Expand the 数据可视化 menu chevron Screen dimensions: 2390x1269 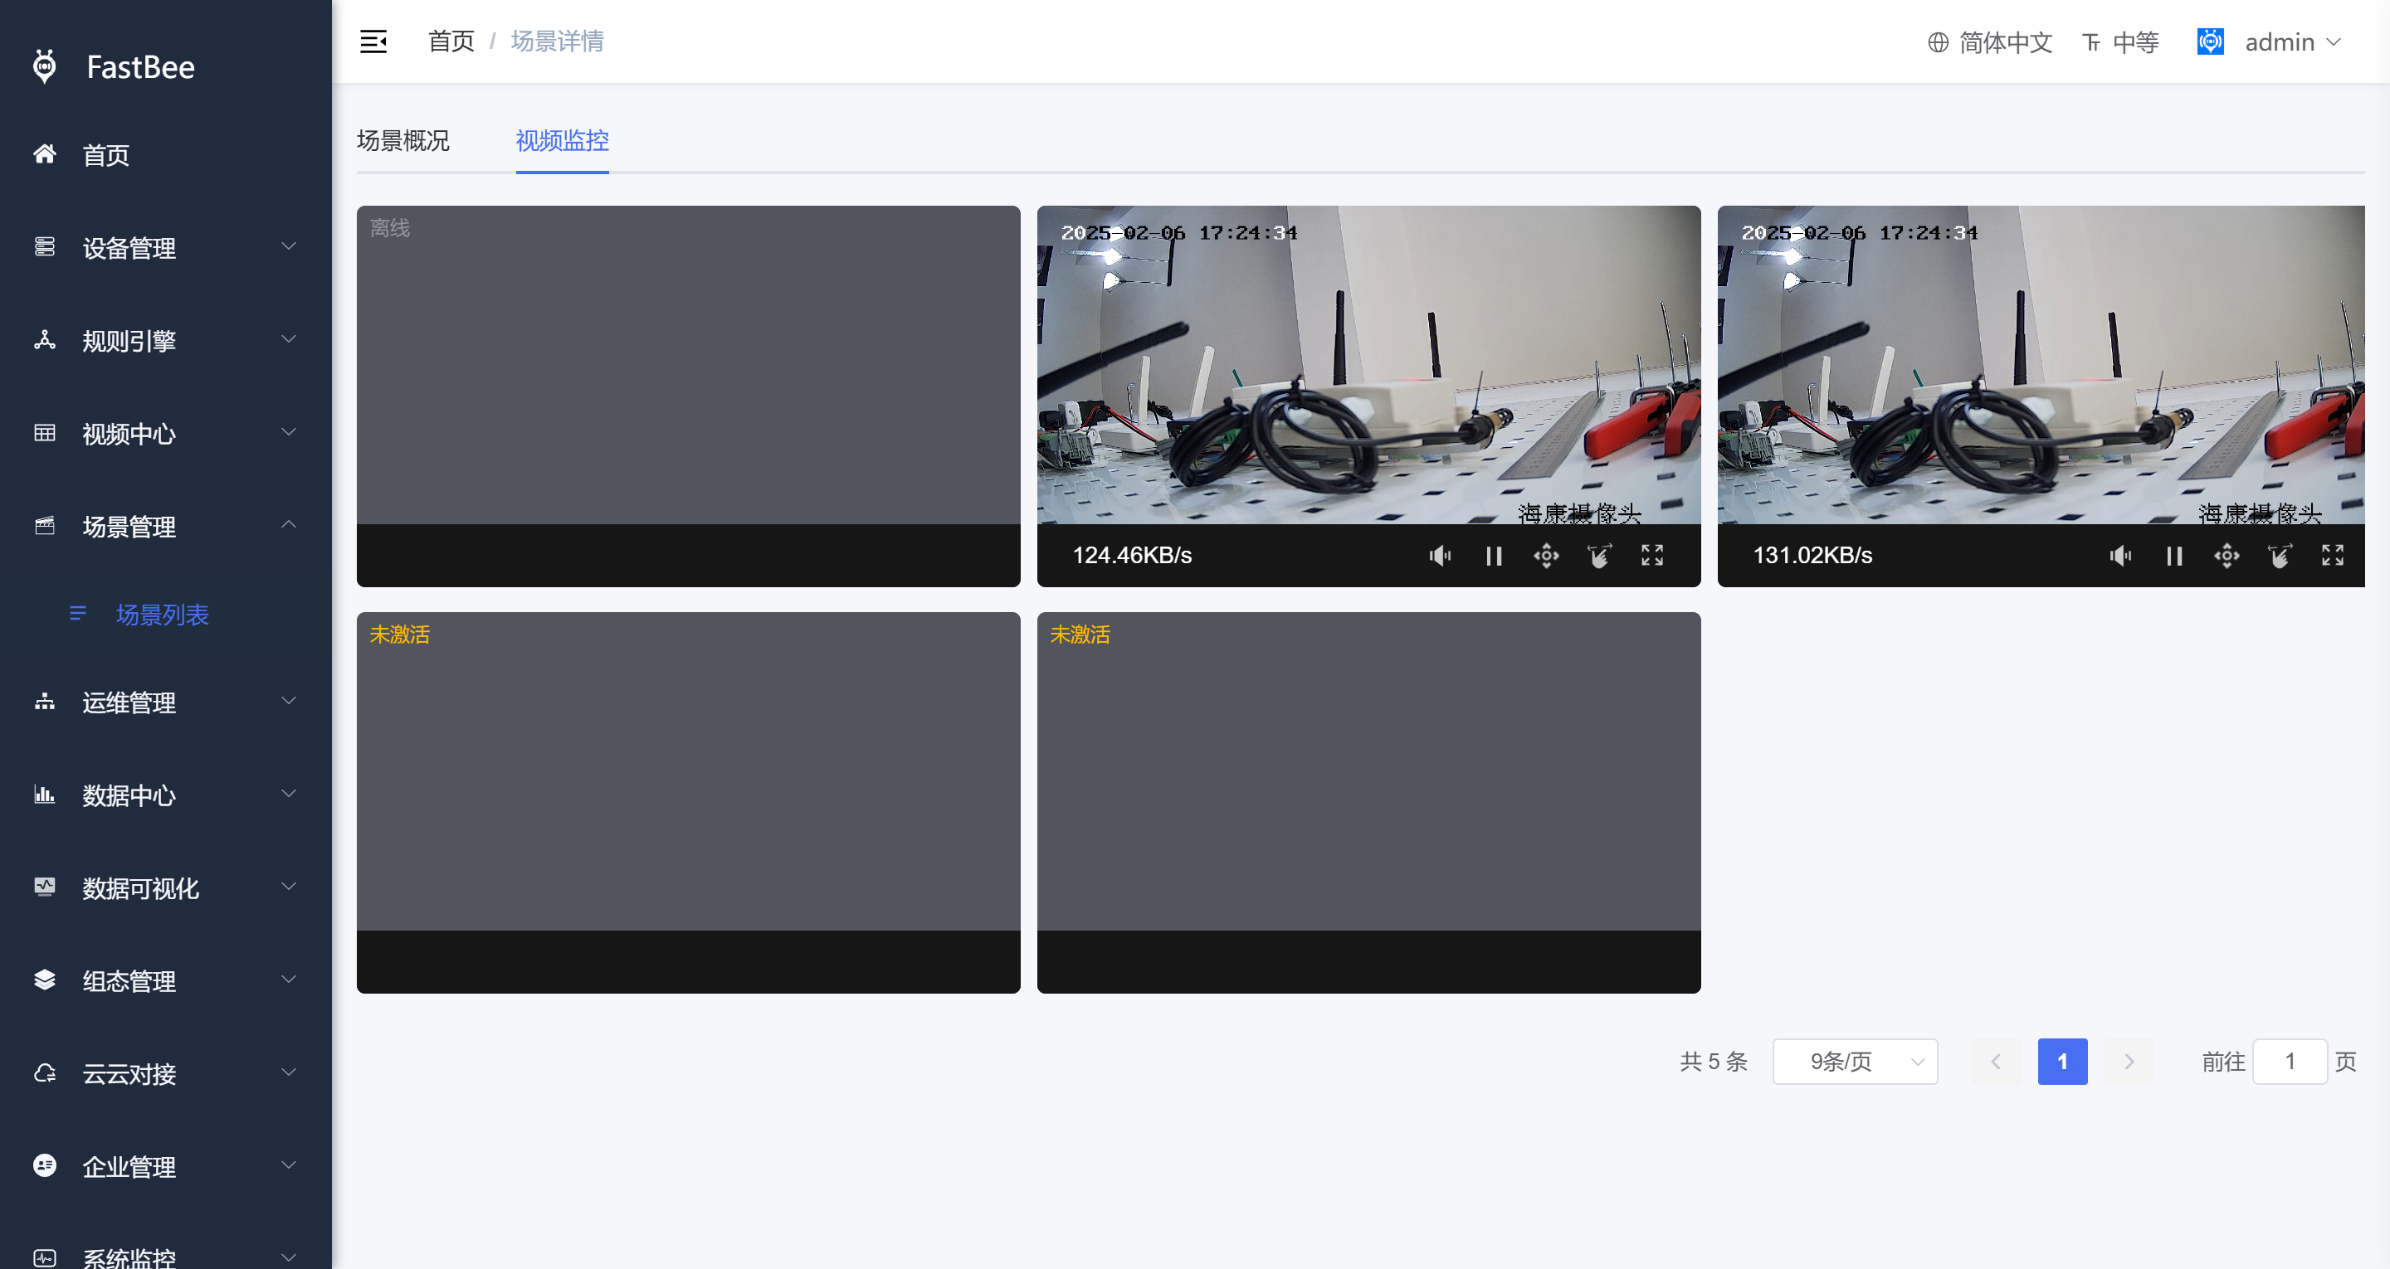[x=289, y=886]
